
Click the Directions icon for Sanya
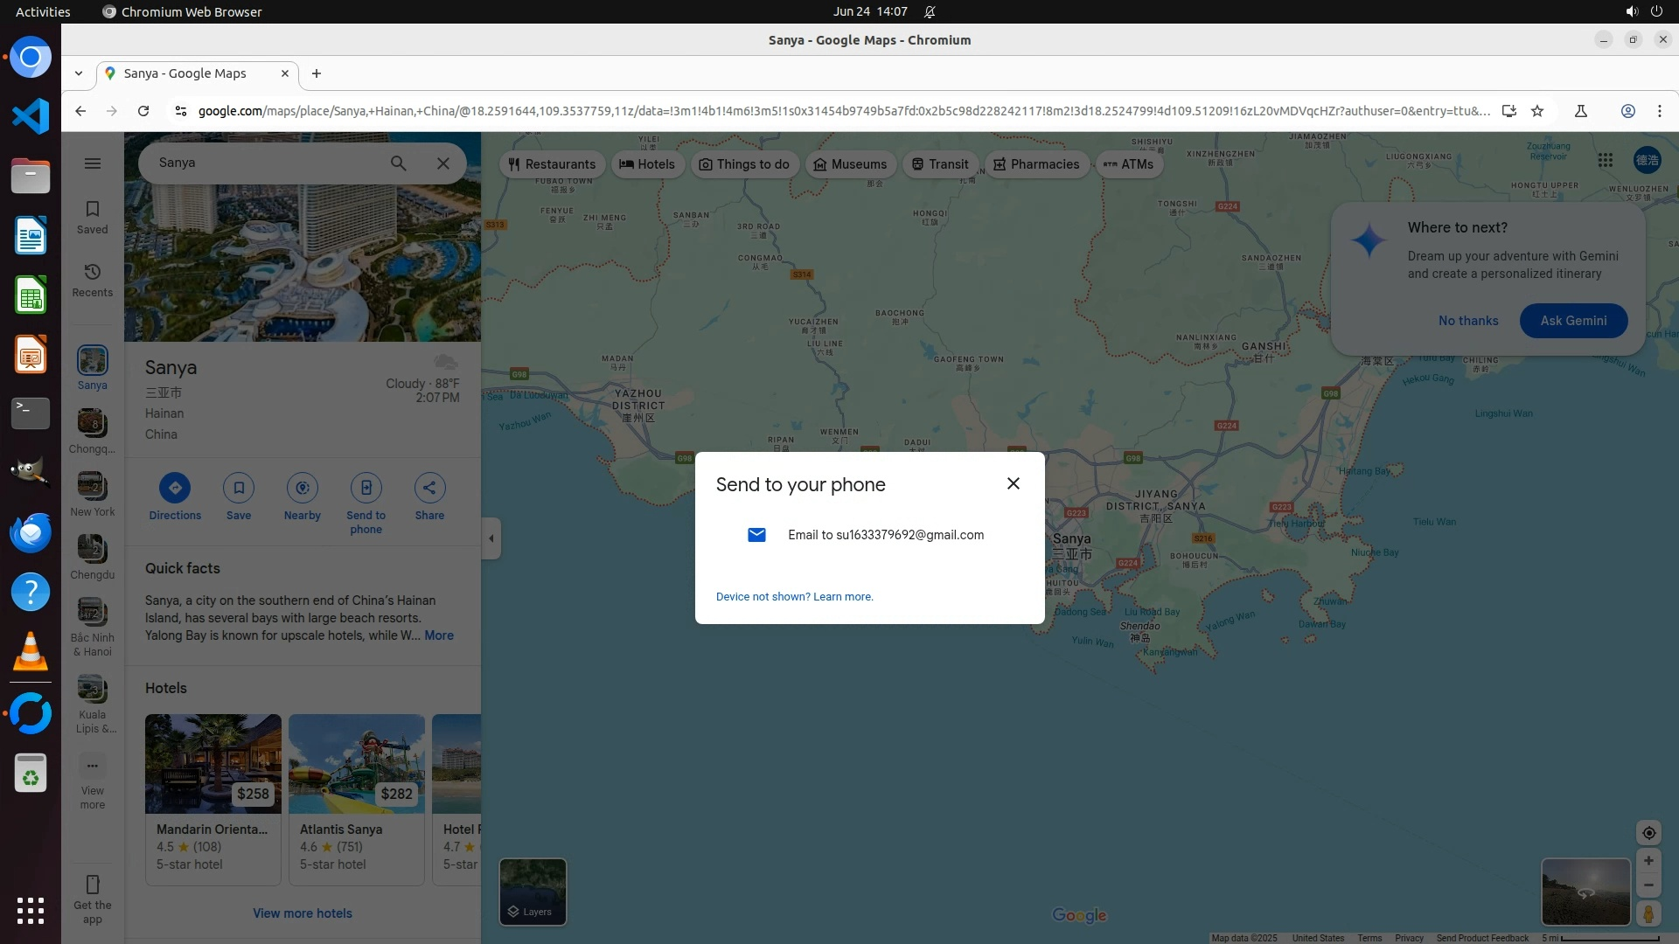click(x=175, y=488)
